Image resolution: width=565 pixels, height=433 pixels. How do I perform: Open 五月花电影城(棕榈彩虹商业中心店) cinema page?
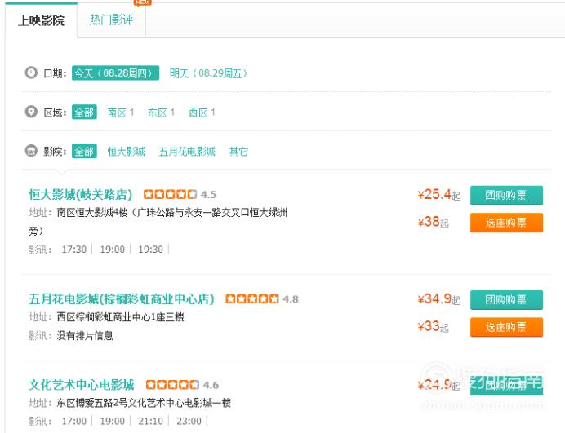122,298
